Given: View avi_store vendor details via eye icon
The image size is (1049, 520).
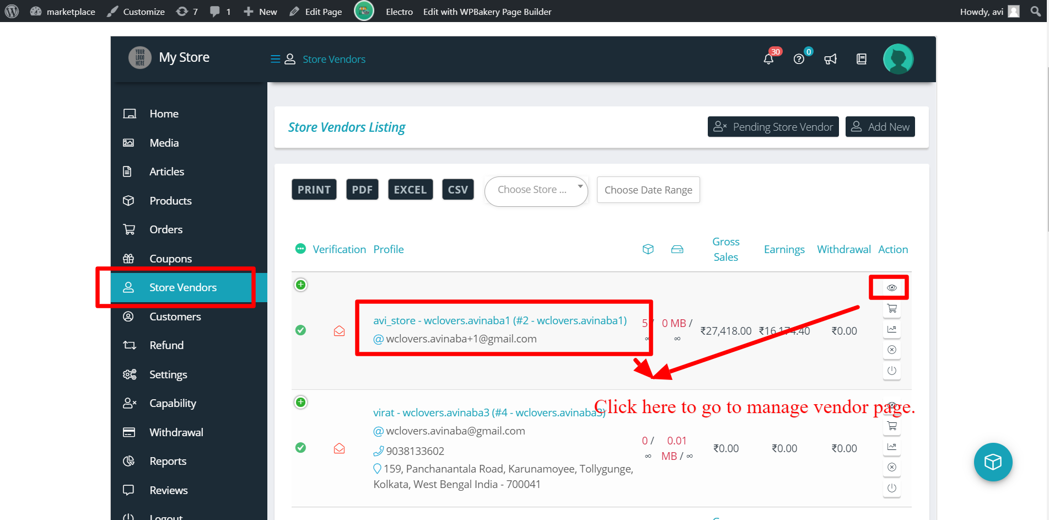Looking at the screenshot, I should click(891, 288).
